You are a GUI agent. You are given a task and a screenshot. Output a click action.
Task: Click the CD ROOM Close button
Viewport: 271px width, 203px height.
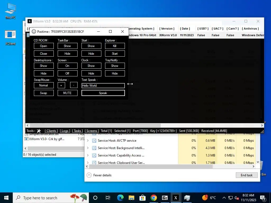click(x=44, y=53)
